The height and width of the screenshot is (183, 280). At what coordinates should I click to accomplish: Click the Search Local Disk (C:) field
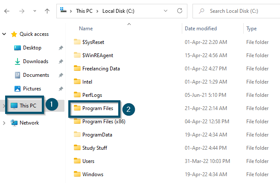point(236,11)
